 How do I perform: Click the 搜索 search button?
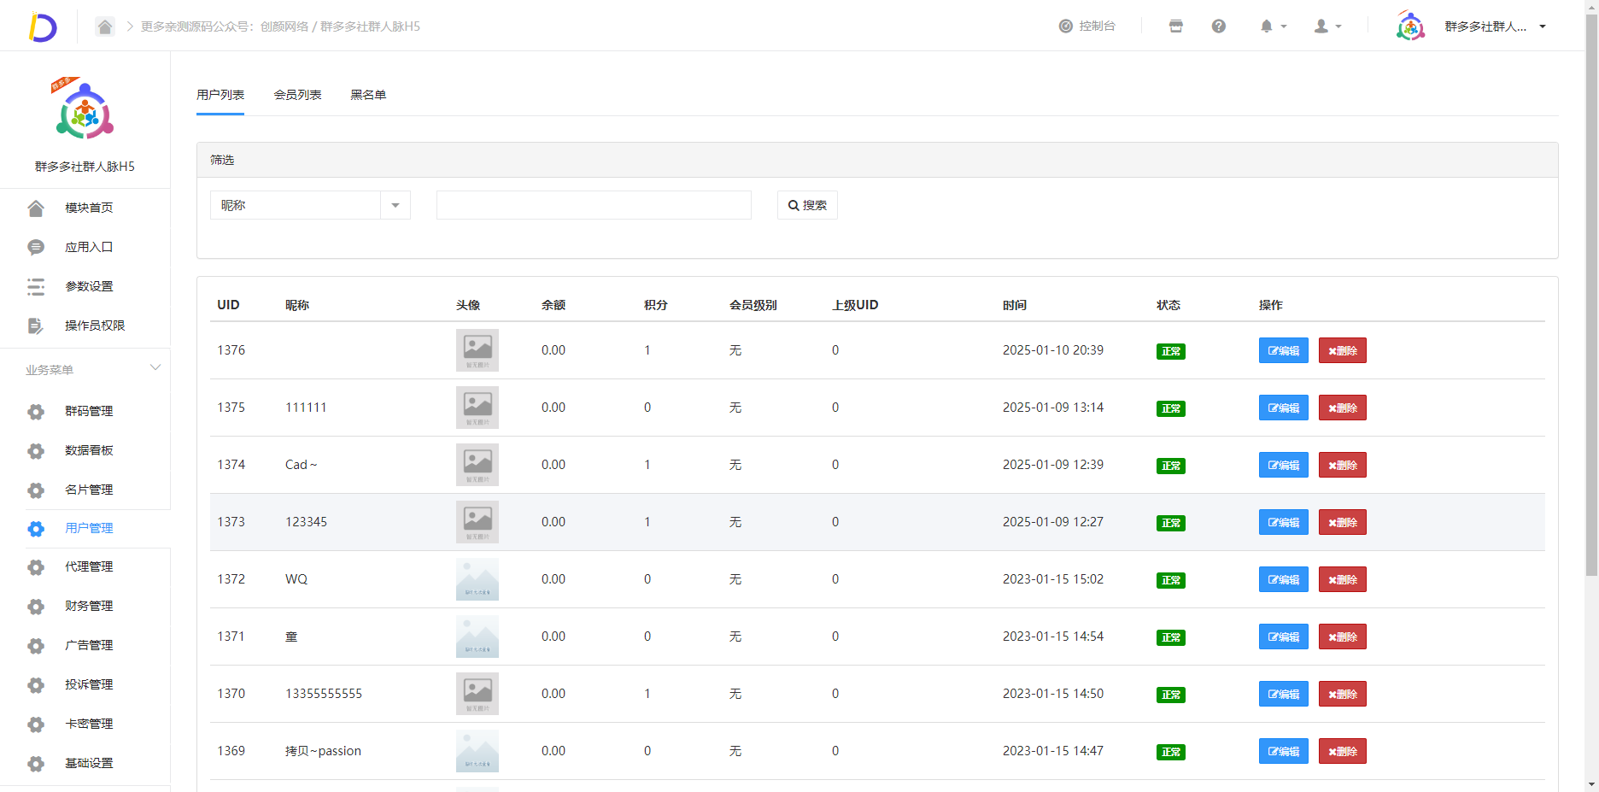(807, 205)
